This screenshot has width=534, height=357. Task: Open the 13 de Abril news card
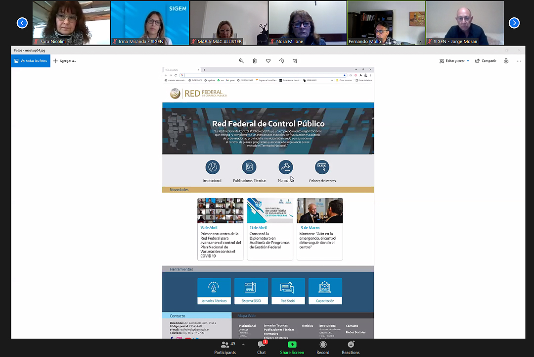pos(221,229)
